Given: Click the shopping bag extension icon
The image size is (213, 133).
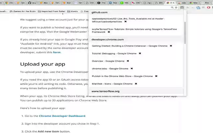Looking at the screenshot, I should (x=198, y=8).
